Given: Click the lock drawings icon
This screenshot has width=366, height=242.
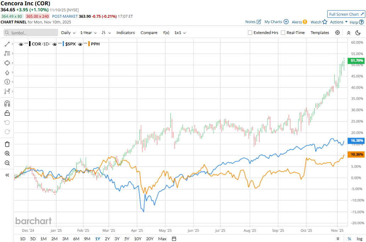Looking at the screenshot, I should [x=7, y=113].
